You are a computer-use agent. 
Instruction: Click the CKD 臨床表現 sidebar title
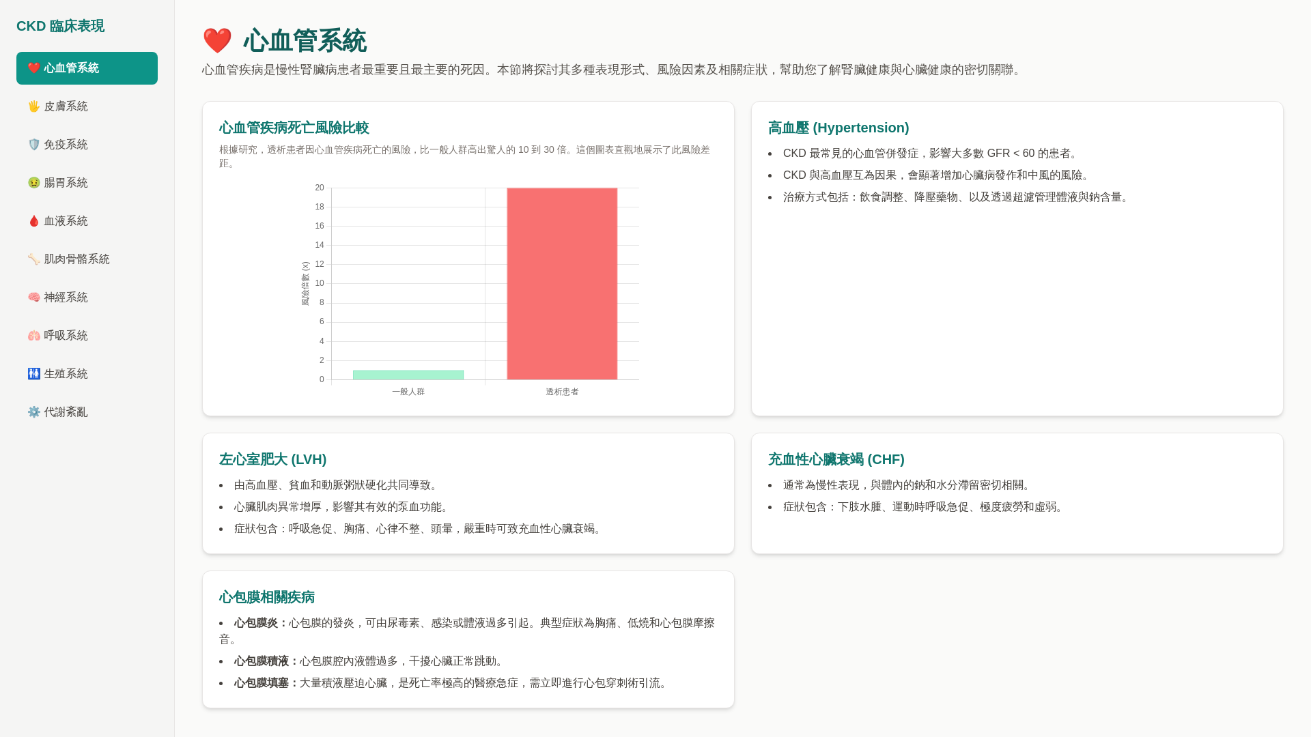tap(60, 26)
